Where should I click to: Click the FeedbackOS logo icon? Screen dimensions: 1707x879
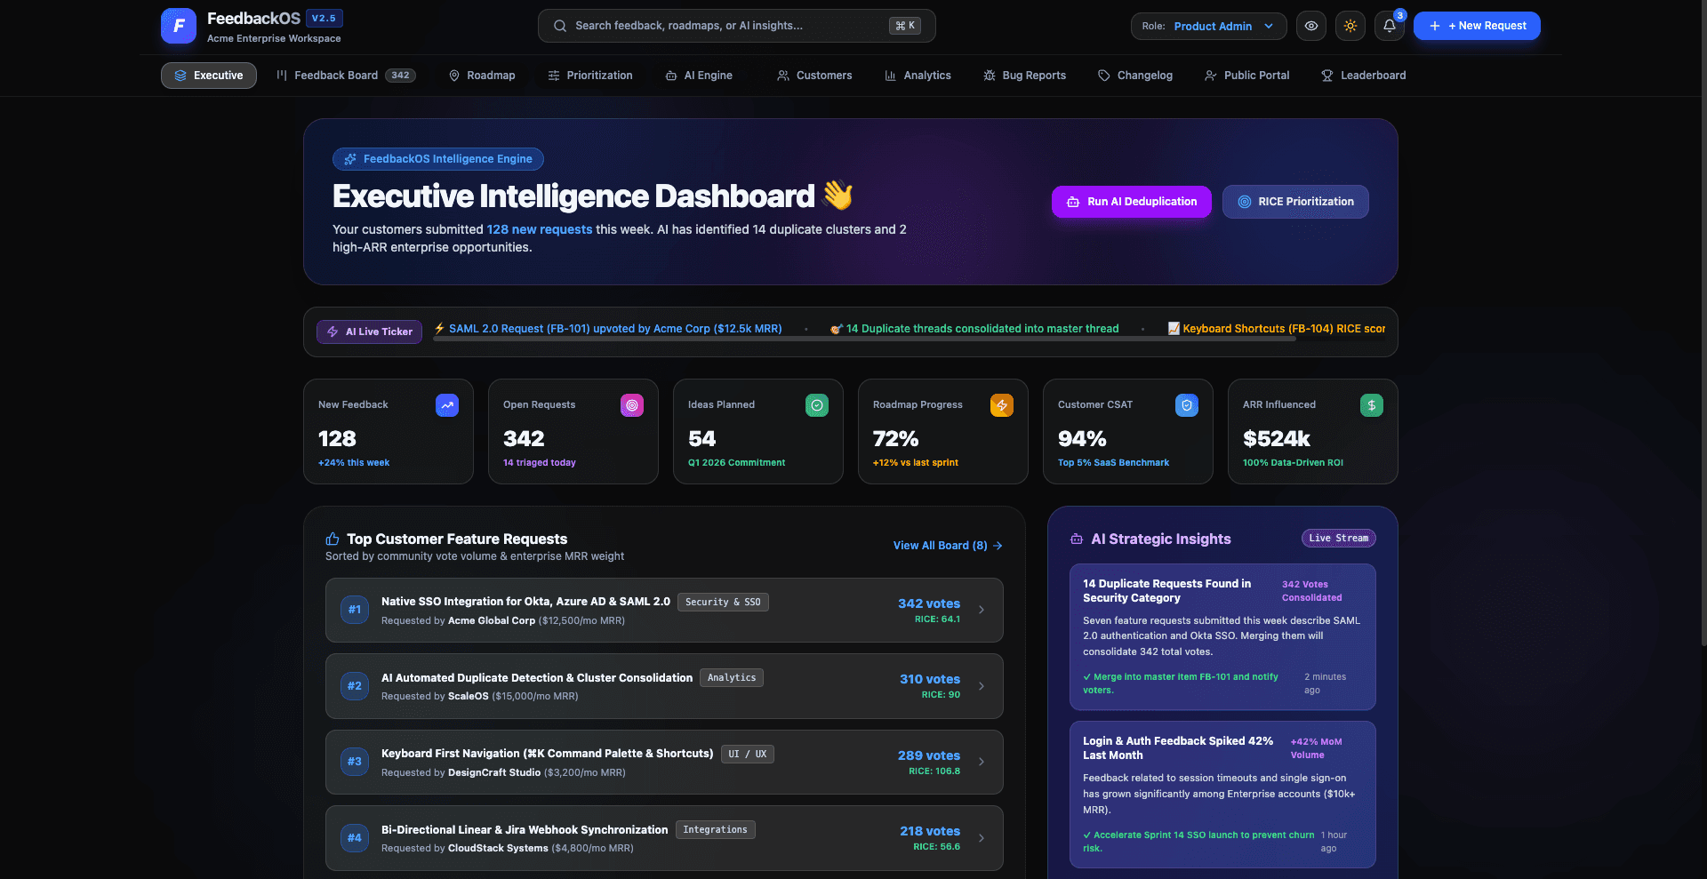(179, 26)
